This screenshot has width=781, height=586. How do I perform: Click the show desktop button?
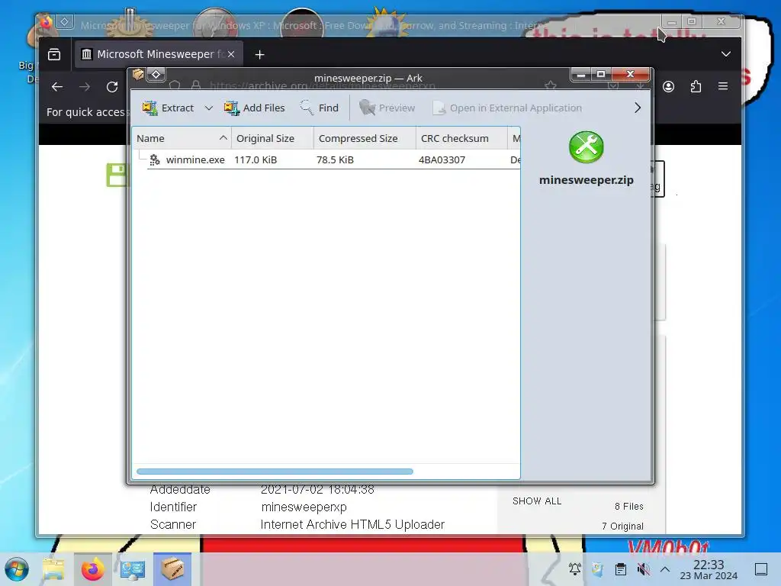pos(761,568)
